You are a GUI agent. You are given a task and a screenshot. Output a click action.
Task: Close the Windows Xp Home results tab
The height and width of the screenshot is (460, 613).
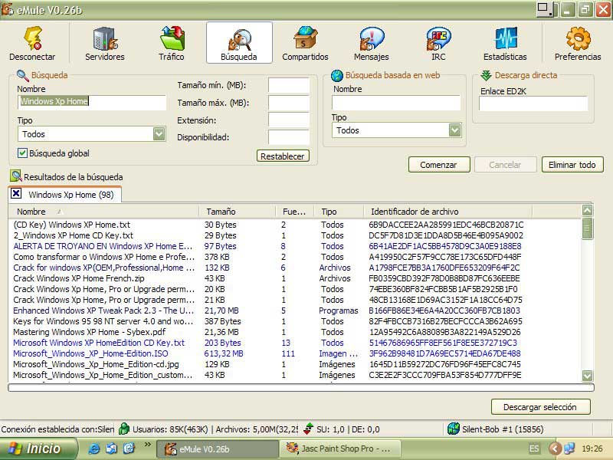[x=16, y=193]
